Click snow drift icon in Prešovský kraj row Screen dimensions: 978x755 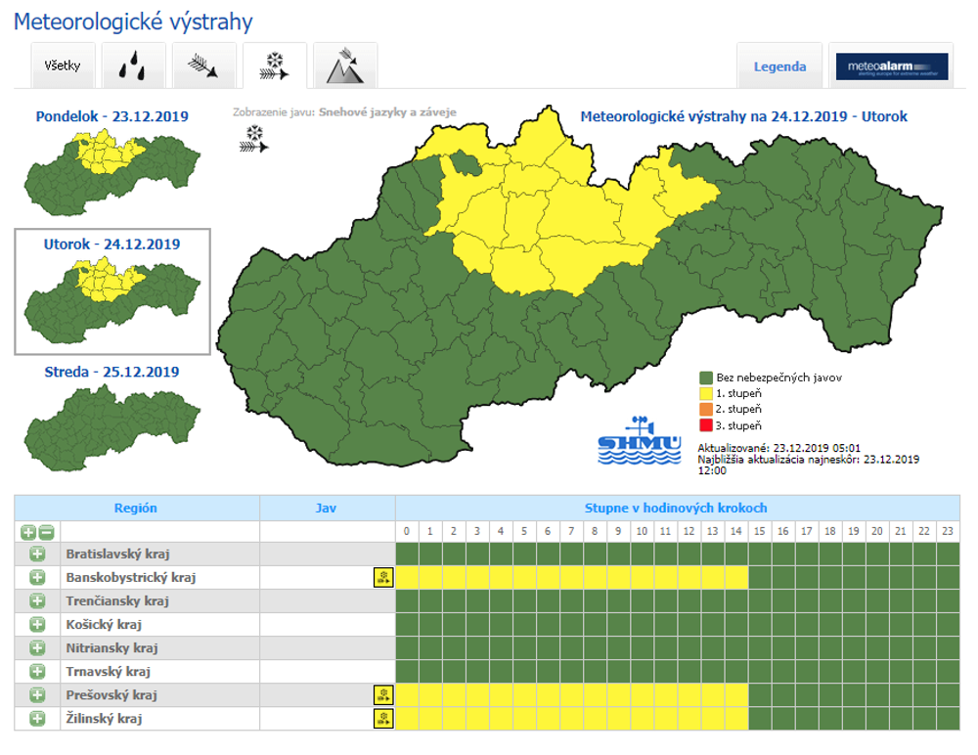383,695
